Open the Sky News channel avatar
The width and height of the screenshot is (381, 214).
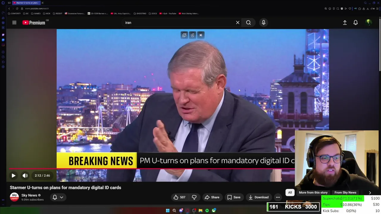click(x=14, y=197)
